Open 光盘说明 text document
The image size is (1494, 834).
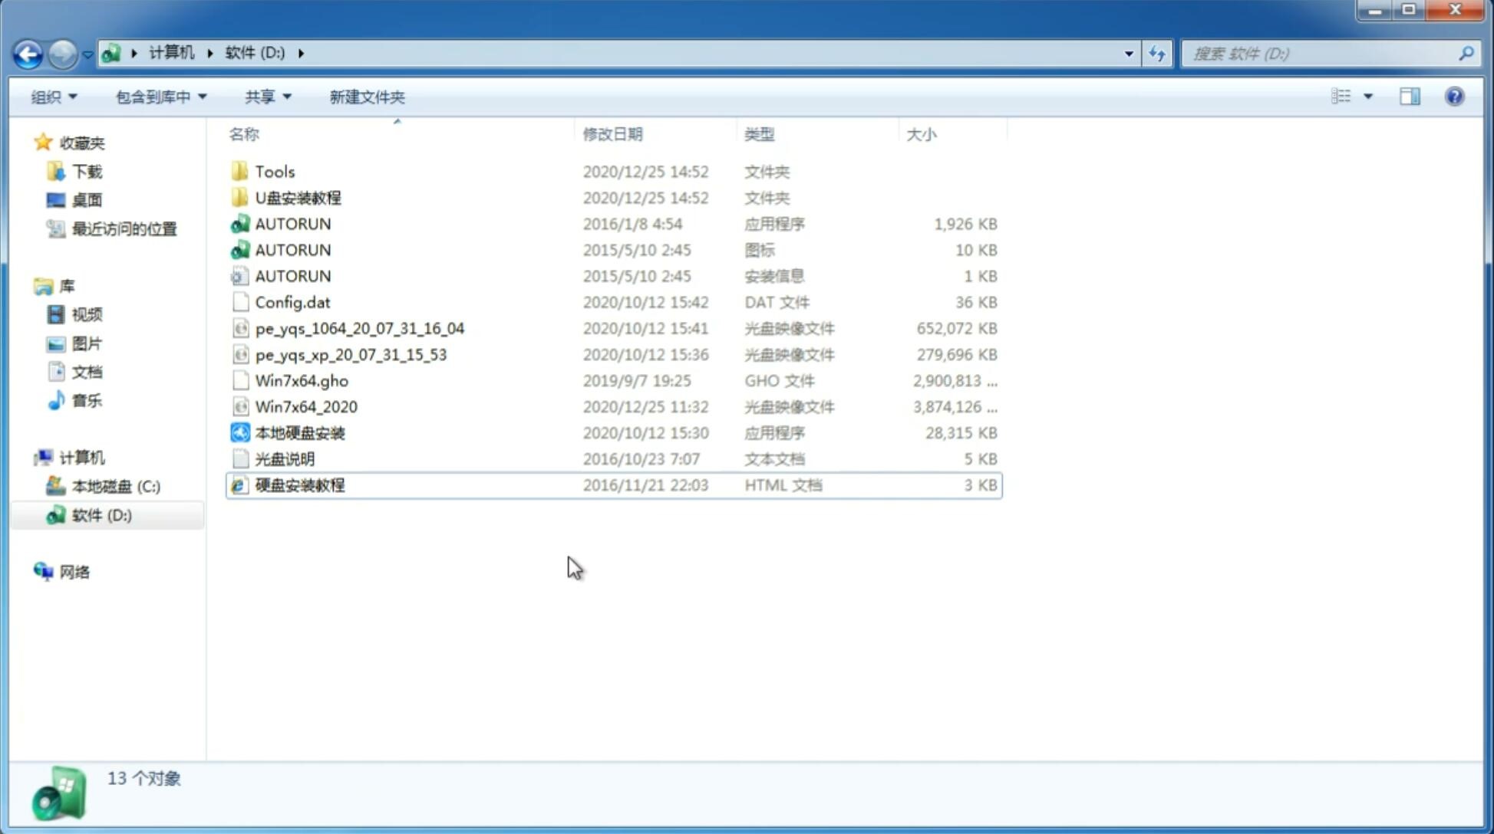tap(285, 459)
